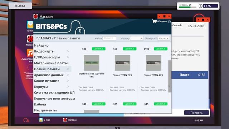Image resolution: width=229 pixels, height=129 pixels.
Task: Click the Shean TITAN 4 ГБ product name
Action: [154, 75]
